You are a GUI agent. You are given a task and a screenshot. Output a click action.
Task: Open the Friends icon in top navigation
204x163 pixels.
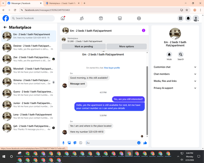click(82, 18)
